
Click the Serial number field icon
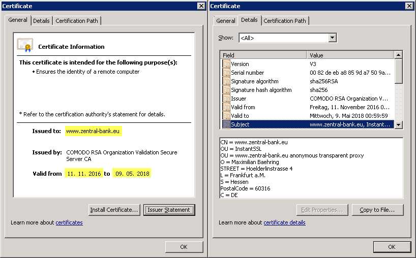click(226, 73)
